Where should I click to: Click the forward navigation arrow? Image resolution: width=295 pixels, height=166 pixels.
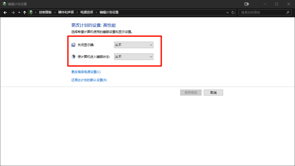point(13,12)
